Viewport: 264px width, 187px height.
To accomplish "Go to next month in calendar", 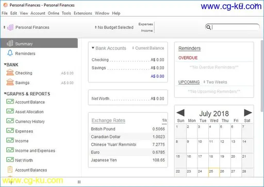I will (x=248, y=113).
